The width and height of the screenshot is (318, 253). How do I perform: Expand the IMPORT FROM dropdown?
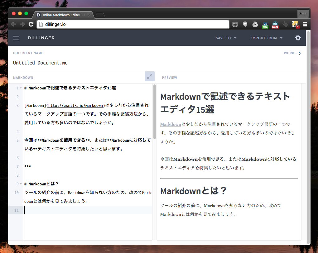coord(267,38)
